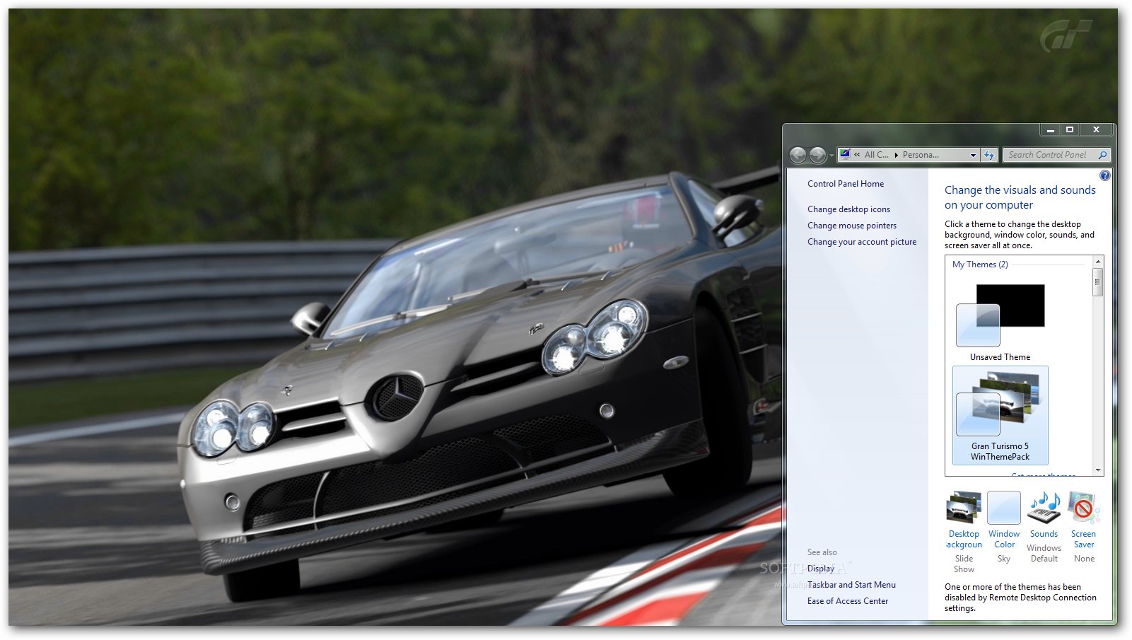Open the Sounds text link
The height and width of the screenshot is (640, 1132).
coord(1044,534)
